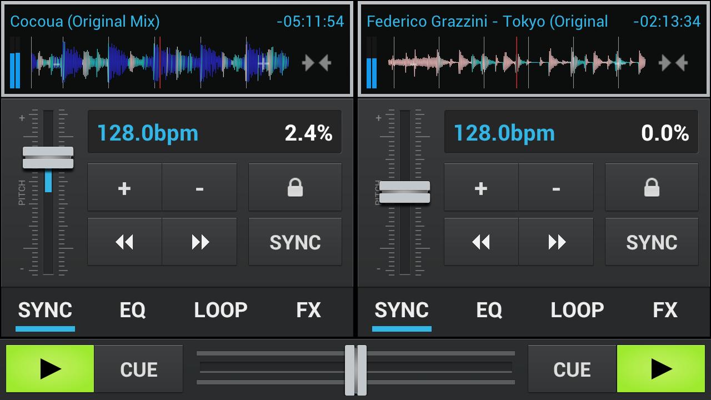Open the right deck LOOP tab

(x=577, y=310)
